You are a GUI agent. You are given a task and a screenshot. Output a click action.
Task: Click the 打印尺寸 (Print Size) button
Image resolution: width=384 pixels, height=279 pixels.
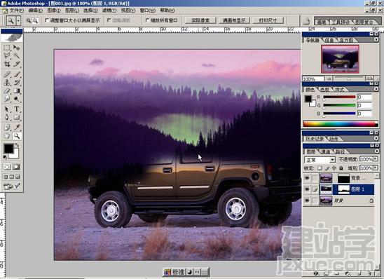tap(268, 20)
